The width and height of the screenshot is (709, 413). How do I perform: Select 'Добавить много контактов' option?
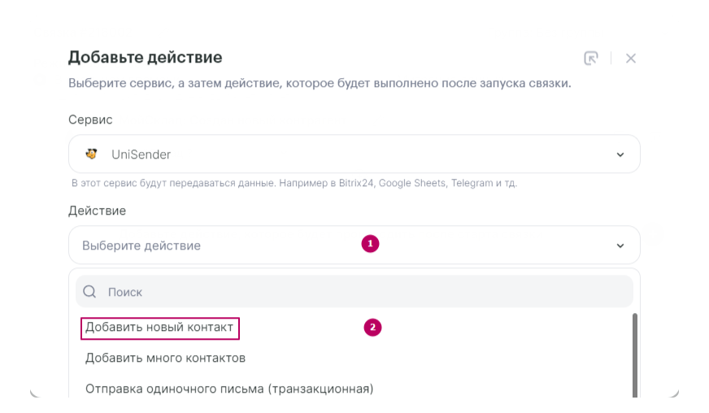click(x=165, y=359)
